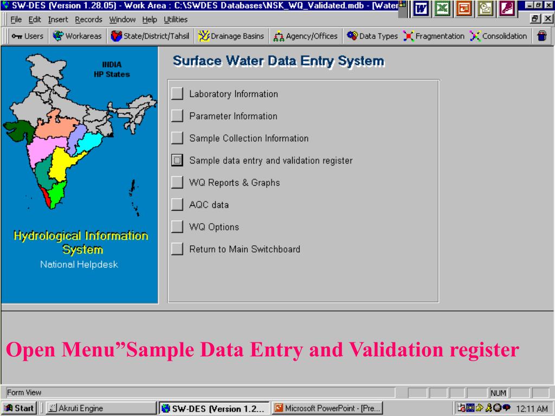Click the Return to Main Switchboard button
555x416 pixels.
point(177,249)
